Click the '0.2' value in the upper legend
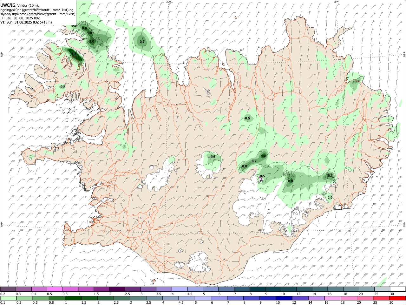This screenshot has height=305, width=406. 3,294
